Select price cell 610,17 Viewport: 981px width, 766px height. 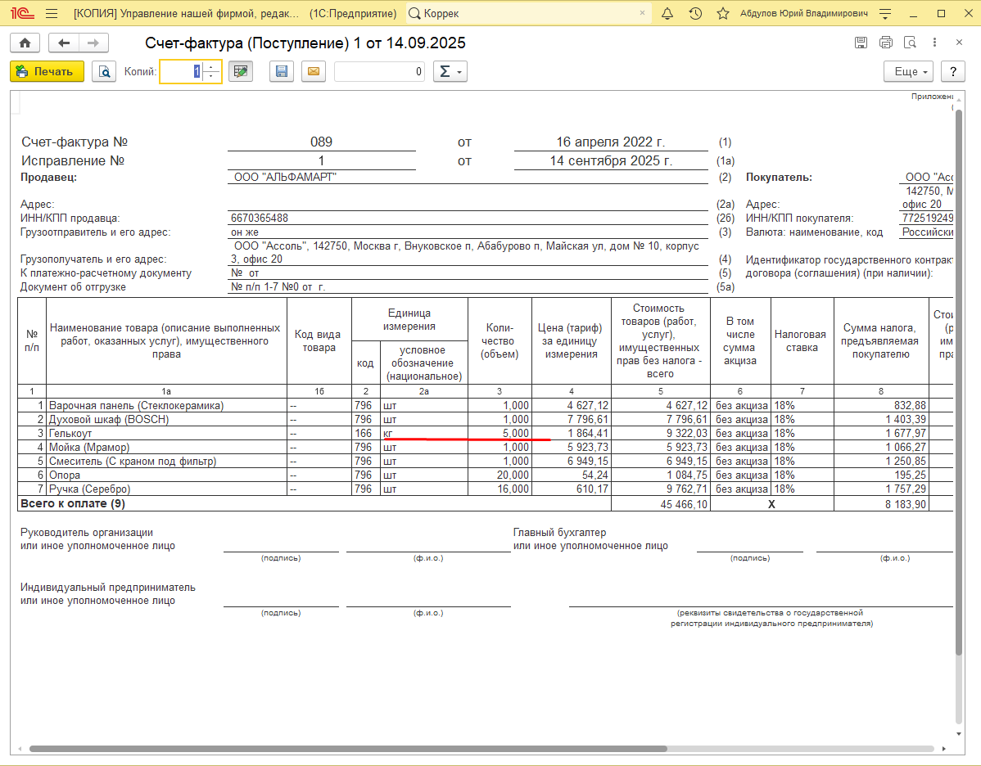[x=572, y=489]
